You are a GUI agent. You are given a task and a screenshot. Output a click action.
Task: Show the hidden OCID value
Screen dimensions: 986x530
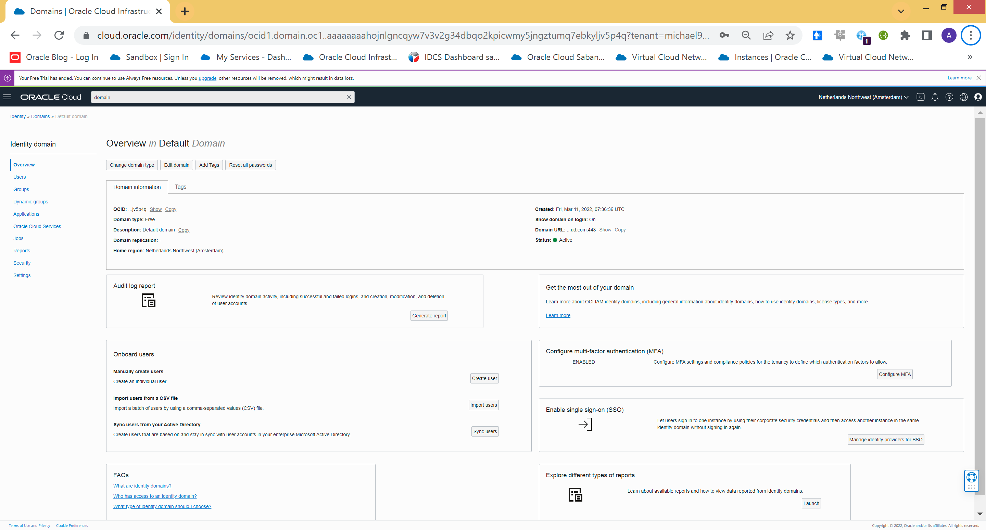[155, 209]
